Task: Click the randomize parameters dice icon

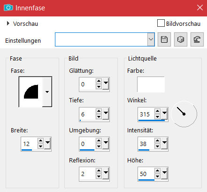Action: pyautogui.click(x=181, y=39)
